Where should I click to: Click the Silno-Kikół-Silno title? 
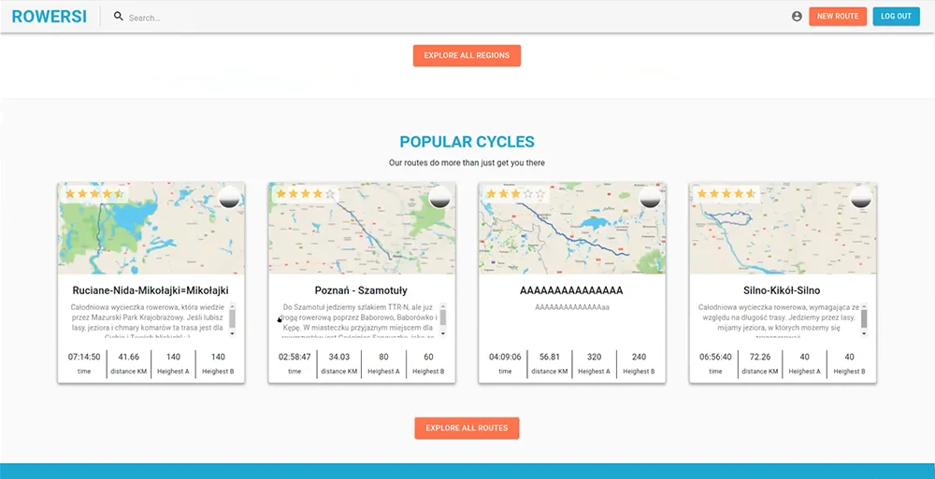coord(782,290)
